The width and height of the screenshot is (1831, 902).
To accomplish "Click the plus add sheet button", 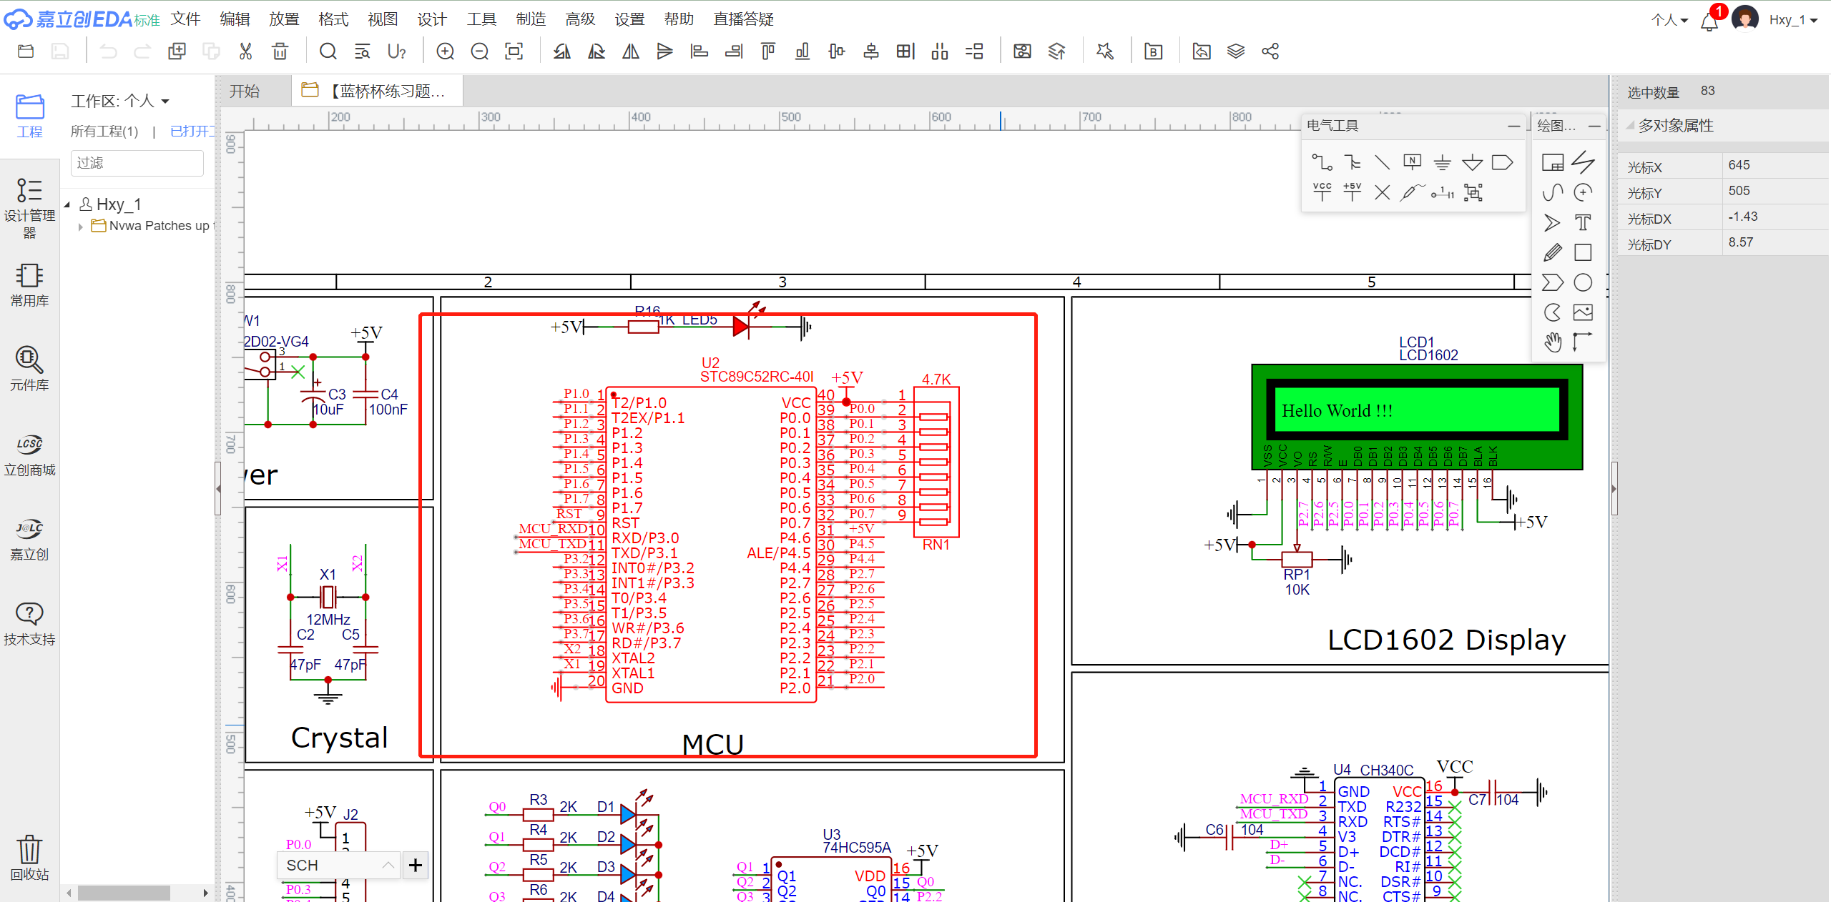I will pyautogui.click(x=416, y=866).
